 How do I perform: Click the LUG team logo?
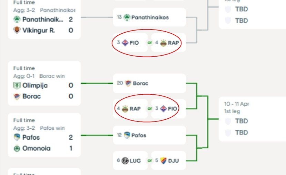(x=125, y=161)
